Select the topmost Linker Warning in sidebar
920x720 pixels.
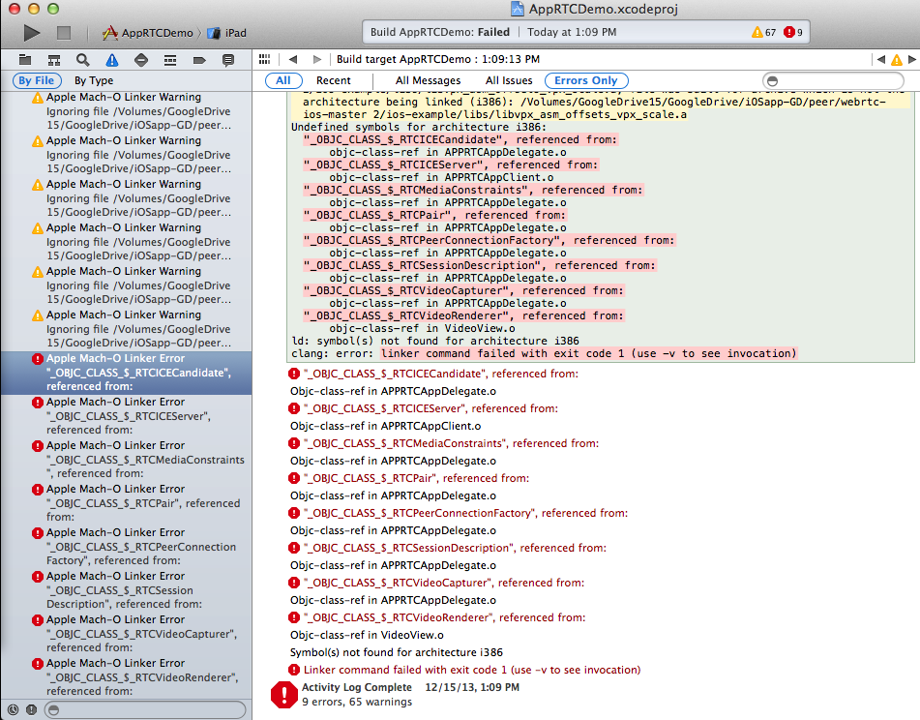click(127, 111)
